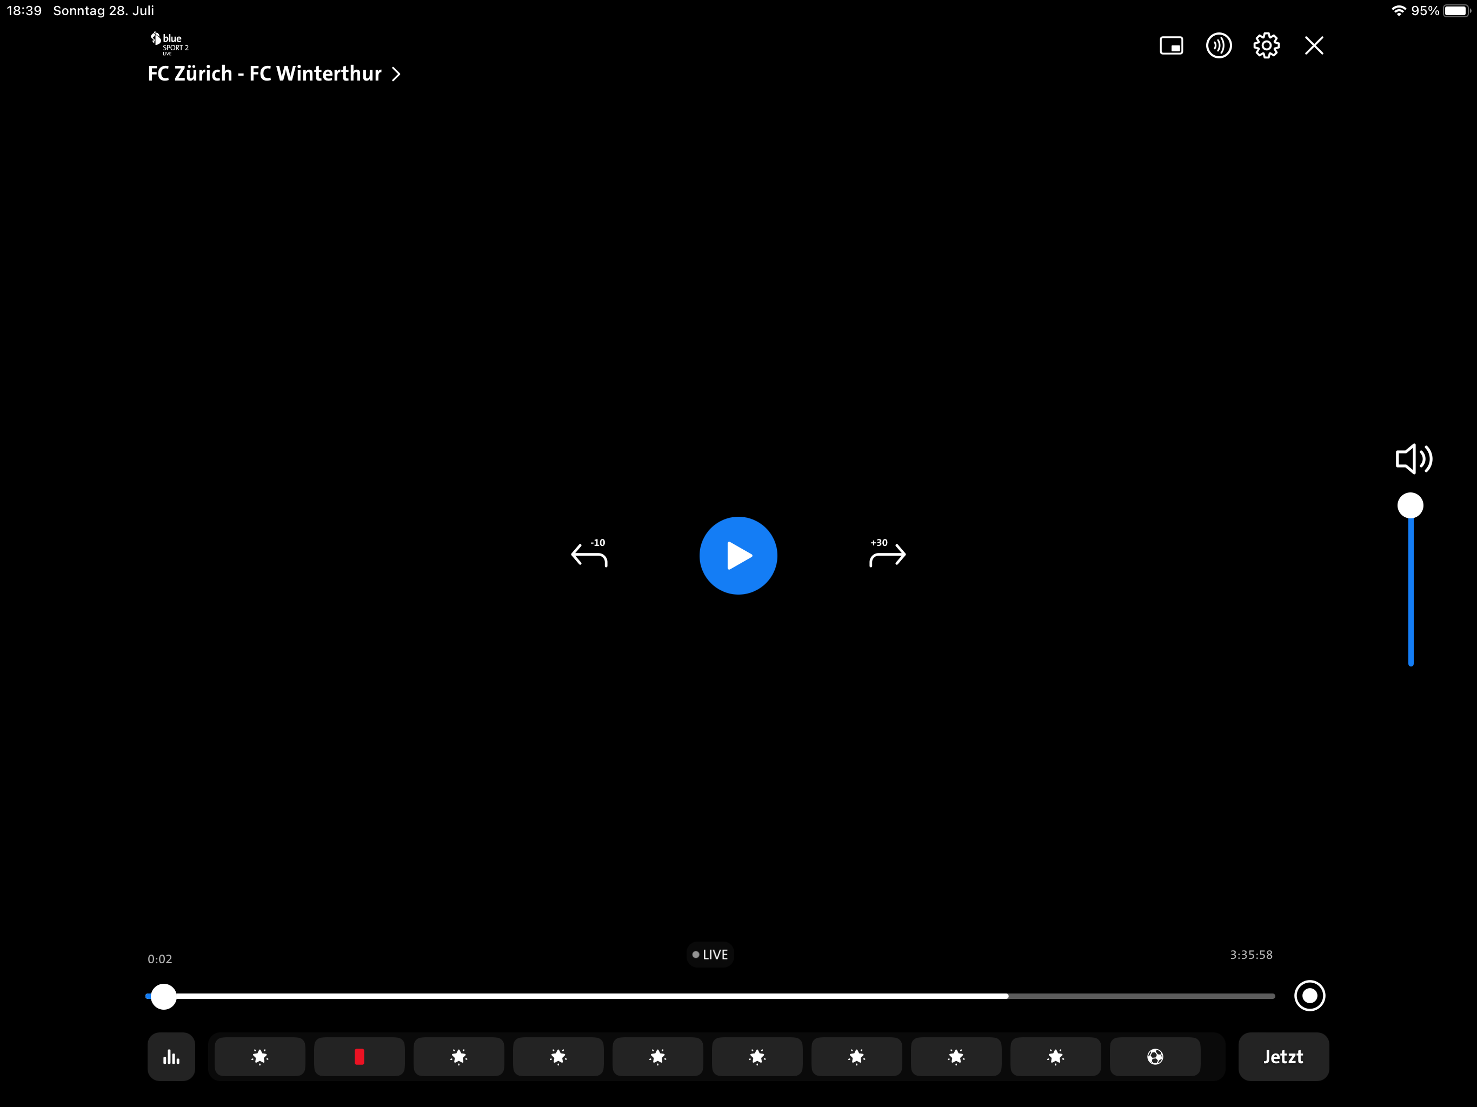1477x1107 pixels.
Task: Tap the volume slider handle
Action: coord(1410,505)
